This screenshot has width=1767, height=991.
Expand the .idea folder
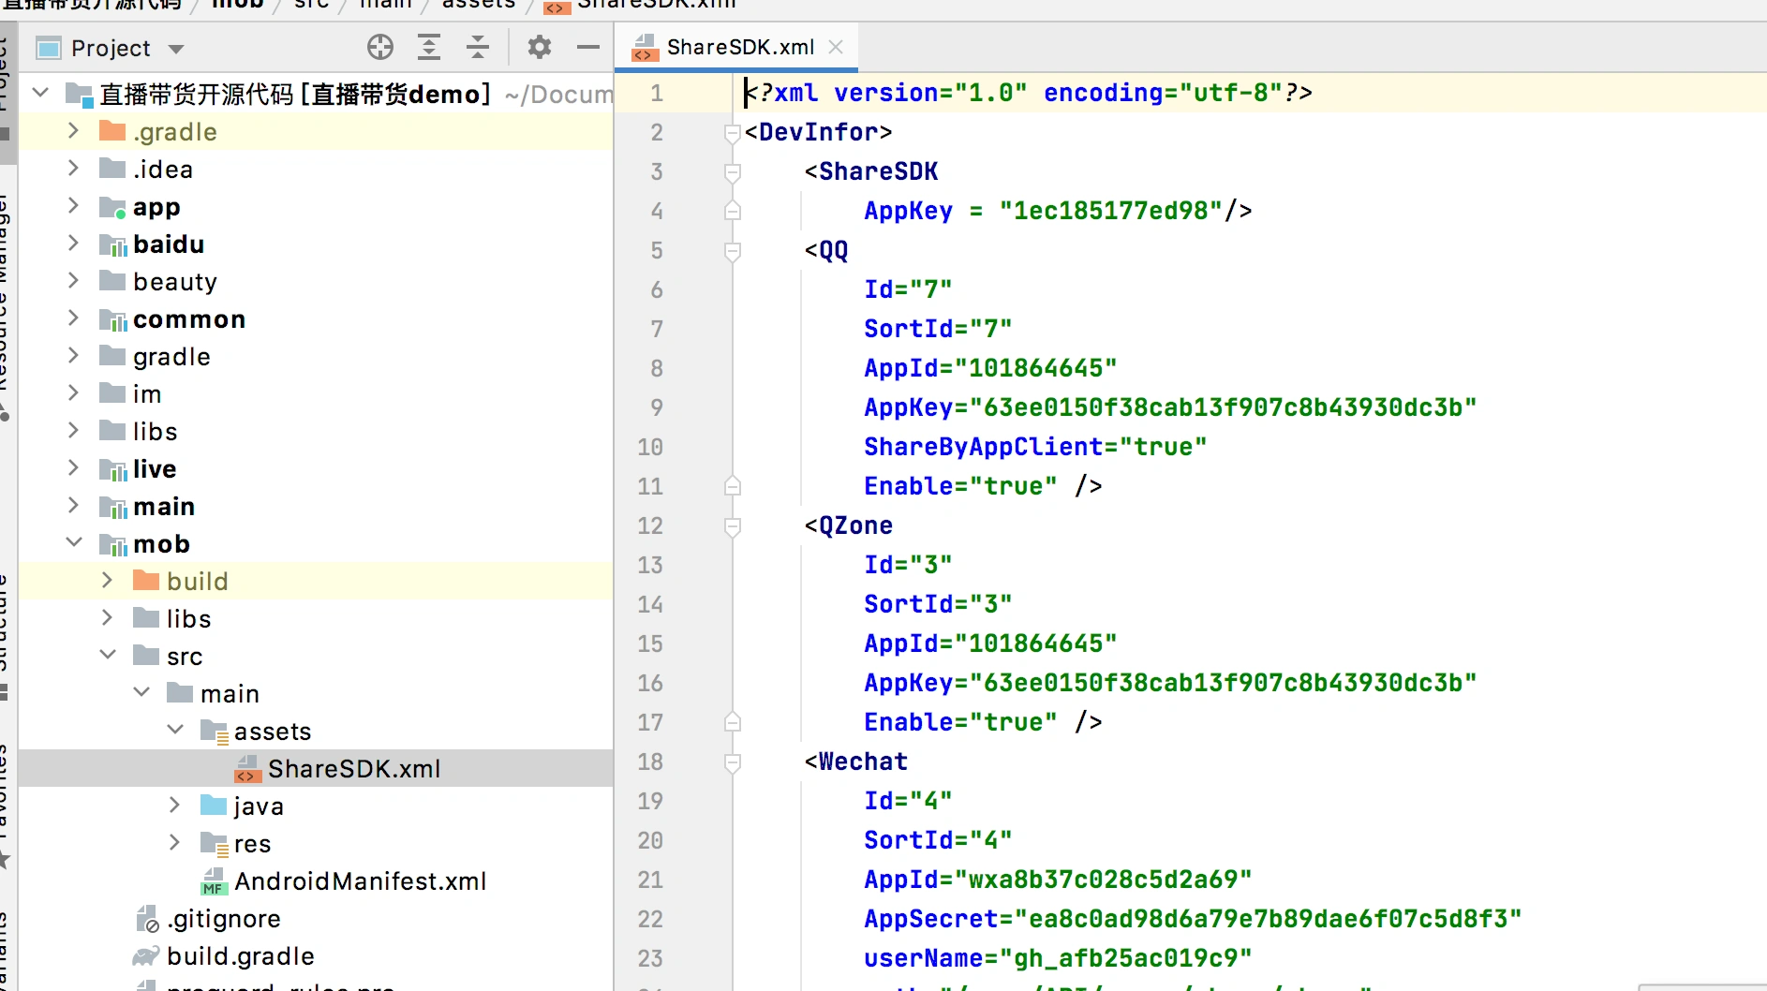[x=73, y=169]
